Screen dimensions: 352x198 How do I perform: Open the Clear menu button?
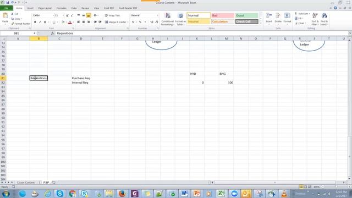[x=300, y=23]
